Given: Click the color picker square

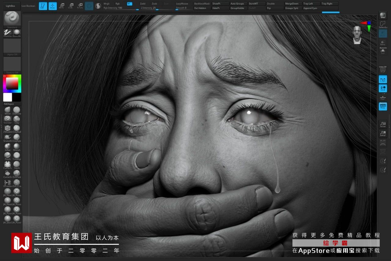Looking at the screenshot, I should point(12,84).
